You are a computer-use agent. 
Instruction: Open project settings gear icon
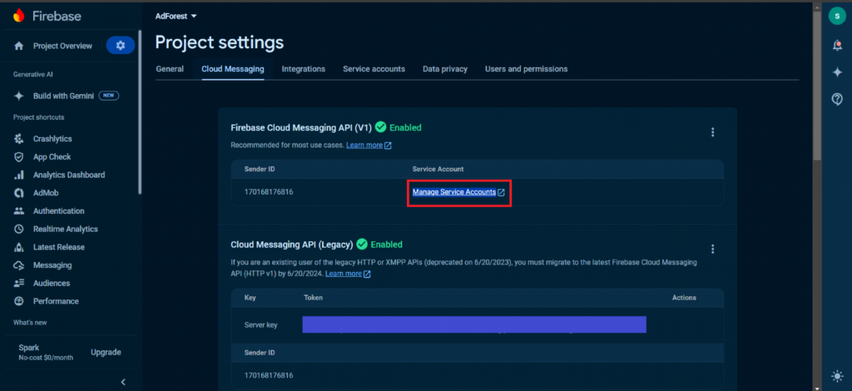[121, 46]
